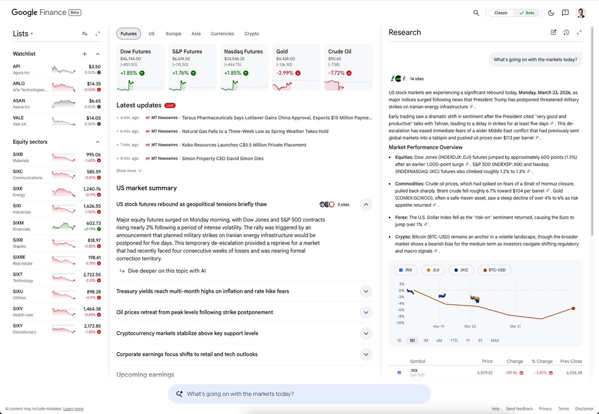Click the 3 sites source icons

coord(327,204)
